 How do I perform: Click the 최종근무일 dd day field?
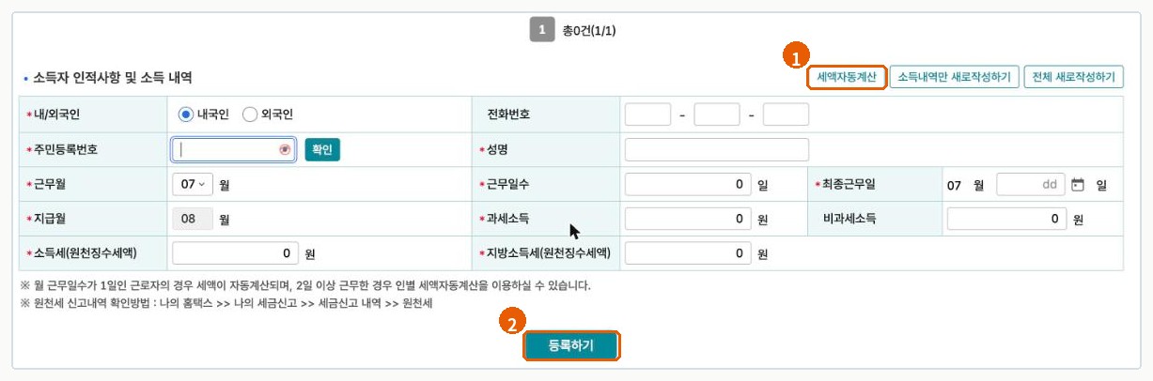point(1031,185)
